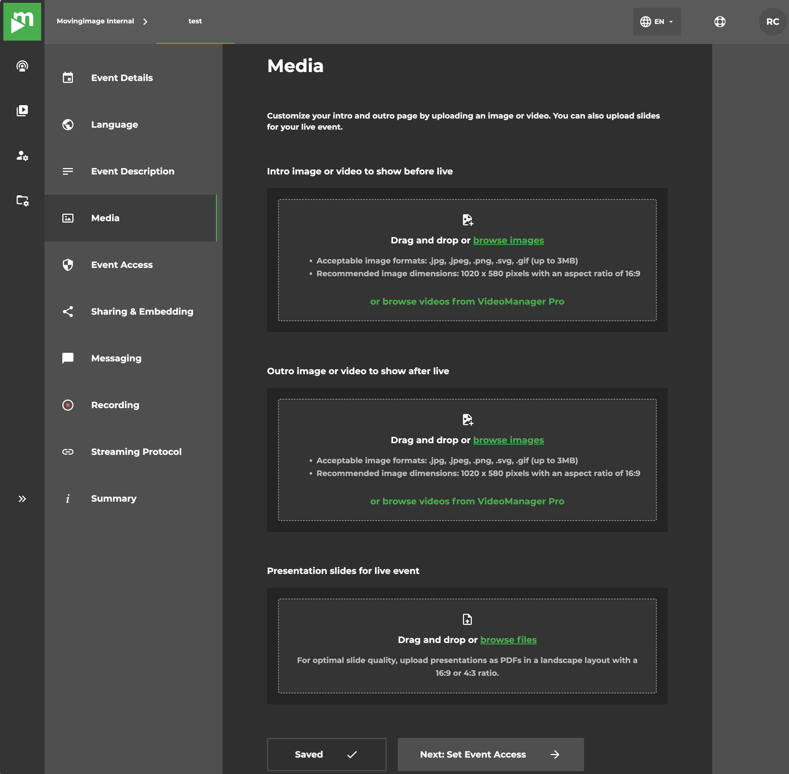Open Sharing & Embedding settings
789x774 pixels.
[130, 311]
